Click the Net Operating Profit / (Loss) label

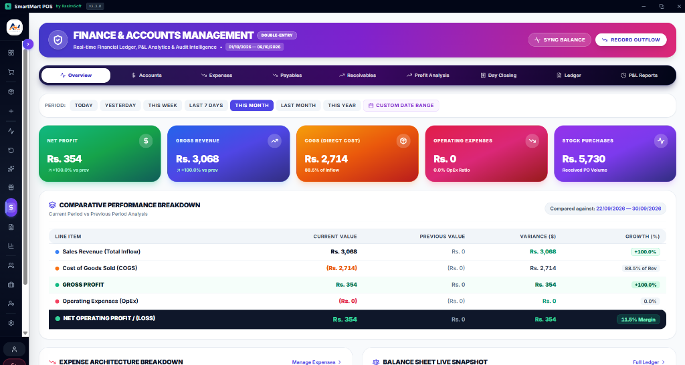(x=109, y=318)
